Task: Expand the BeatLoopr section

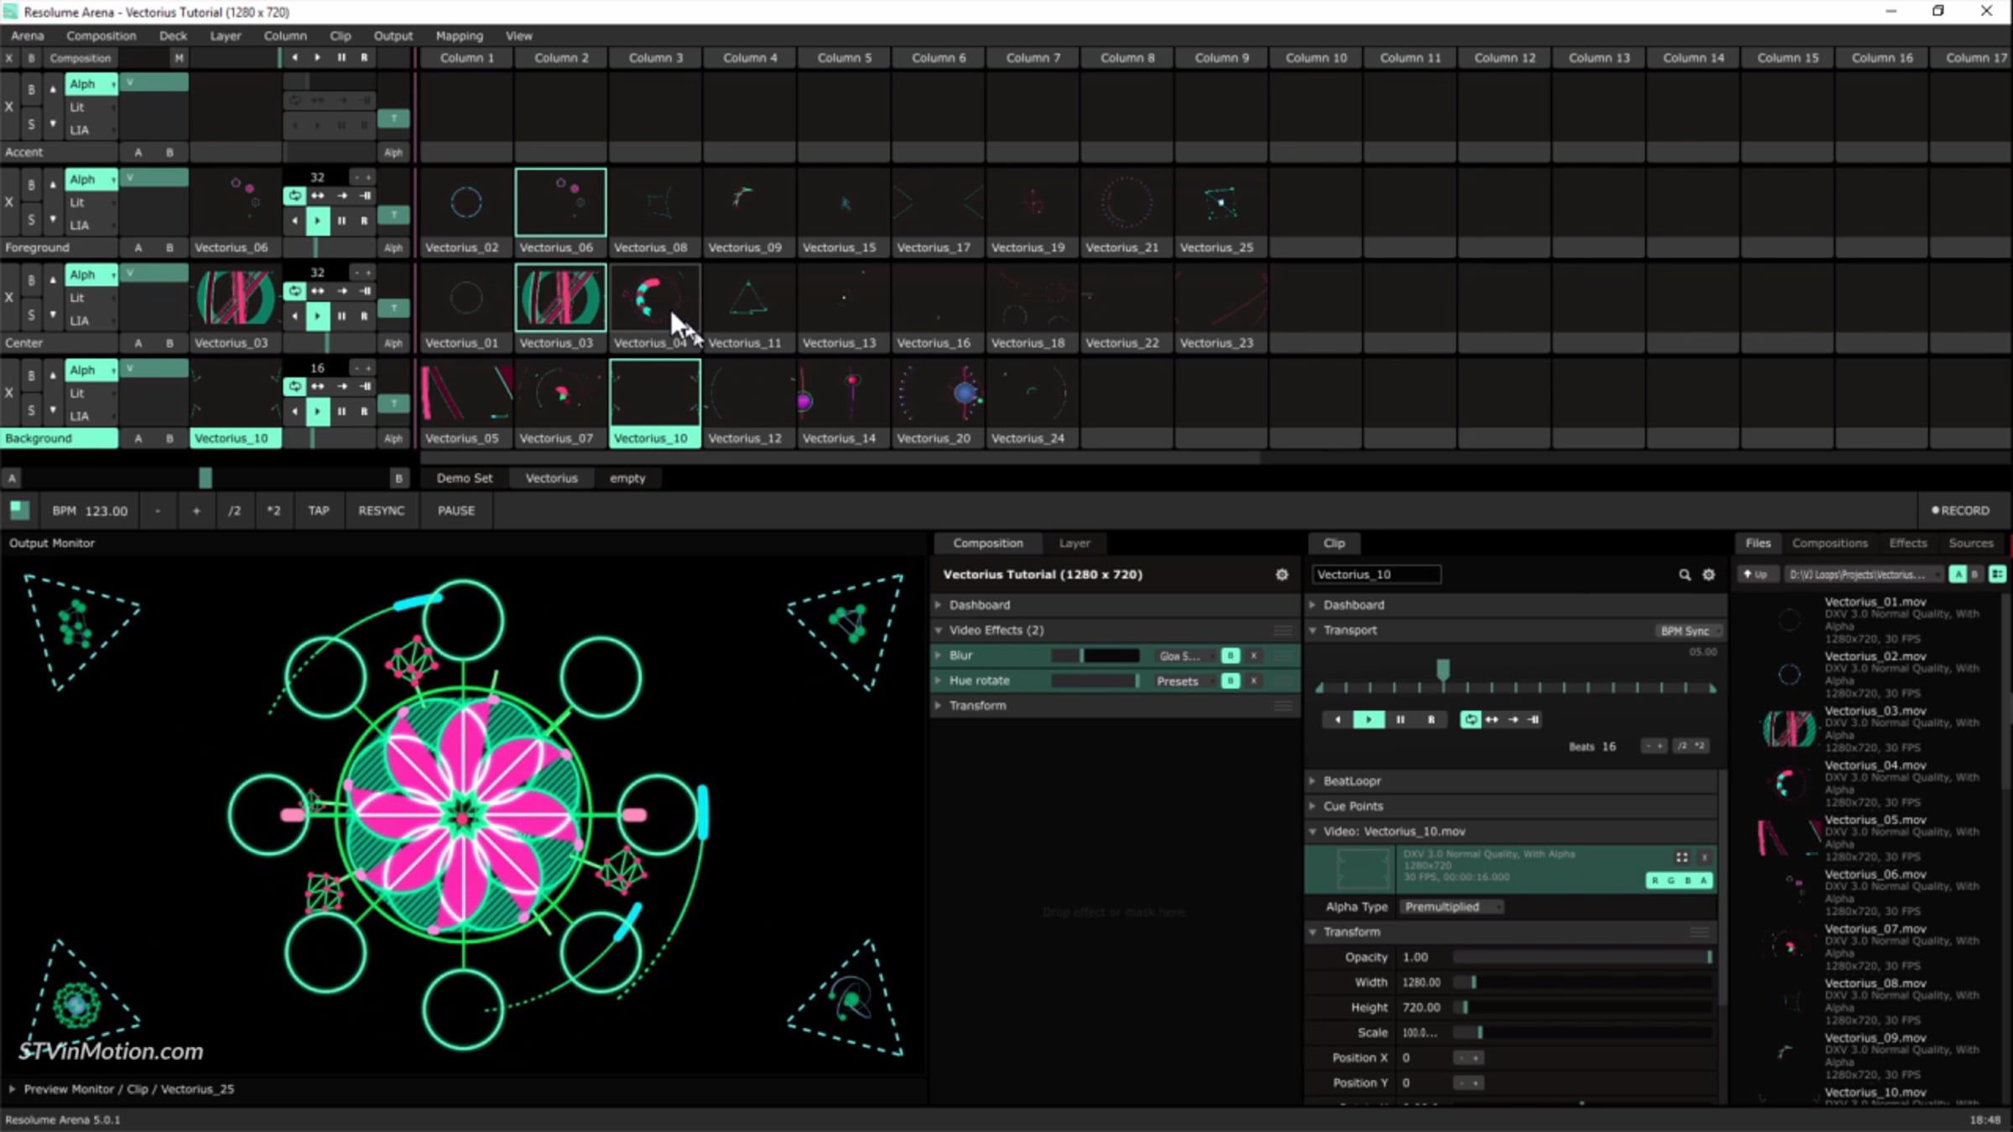Action: coord(1351,781)
